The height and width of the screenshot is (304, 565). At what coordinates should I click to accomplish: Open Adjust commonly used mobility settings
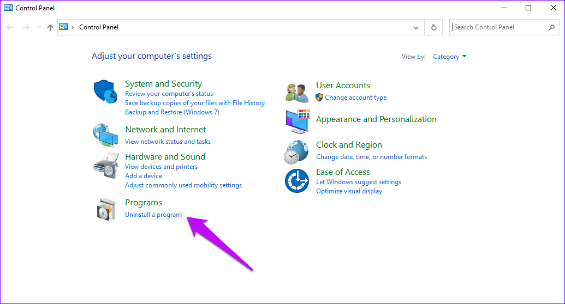(x=183, y=185)
